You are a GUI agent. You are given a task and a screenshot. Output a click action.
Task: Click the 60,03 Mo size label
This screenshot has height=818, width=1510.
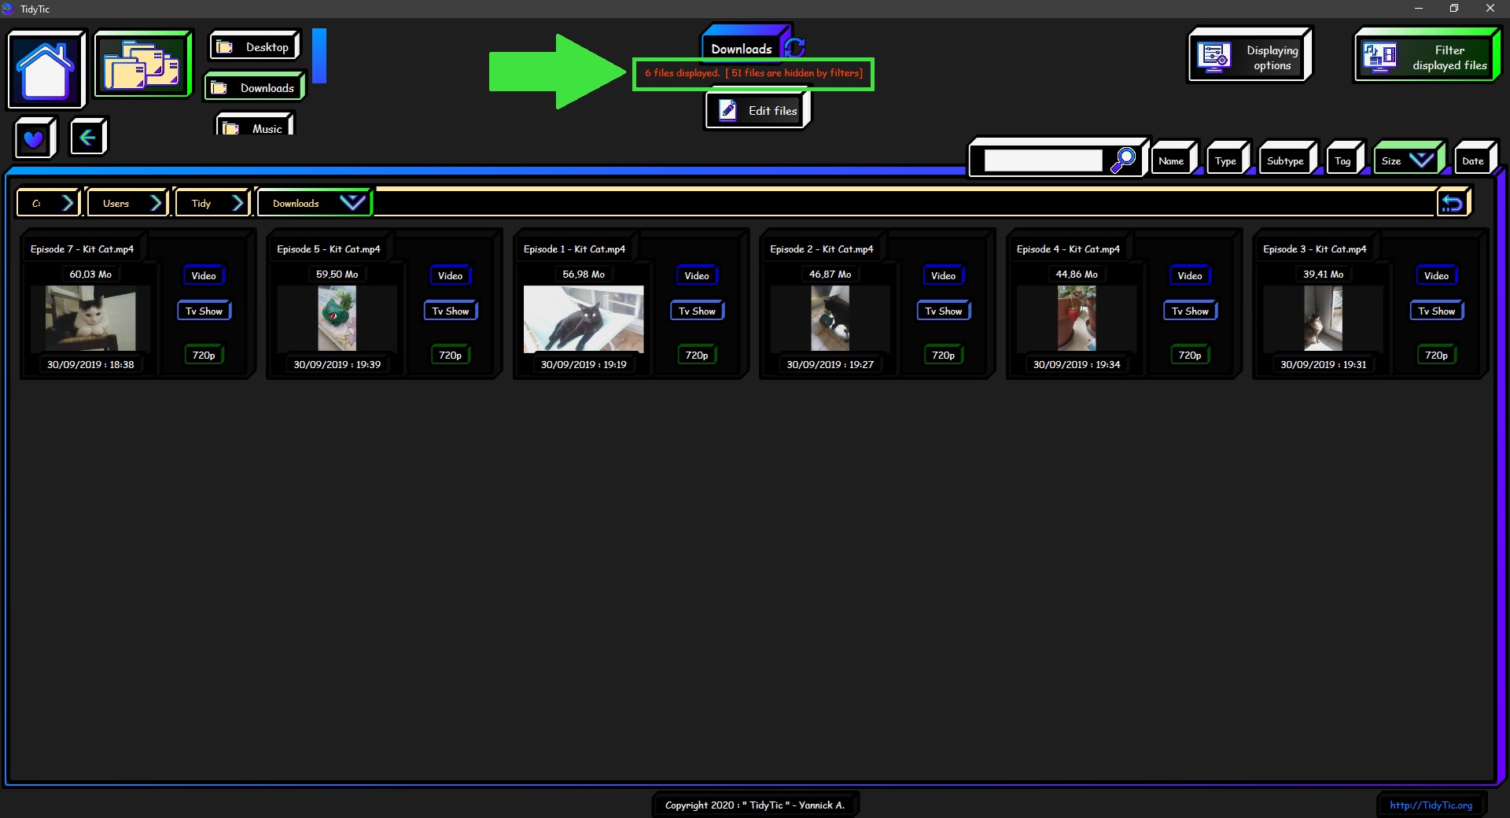pyautogui.click(x=90, y=274)
